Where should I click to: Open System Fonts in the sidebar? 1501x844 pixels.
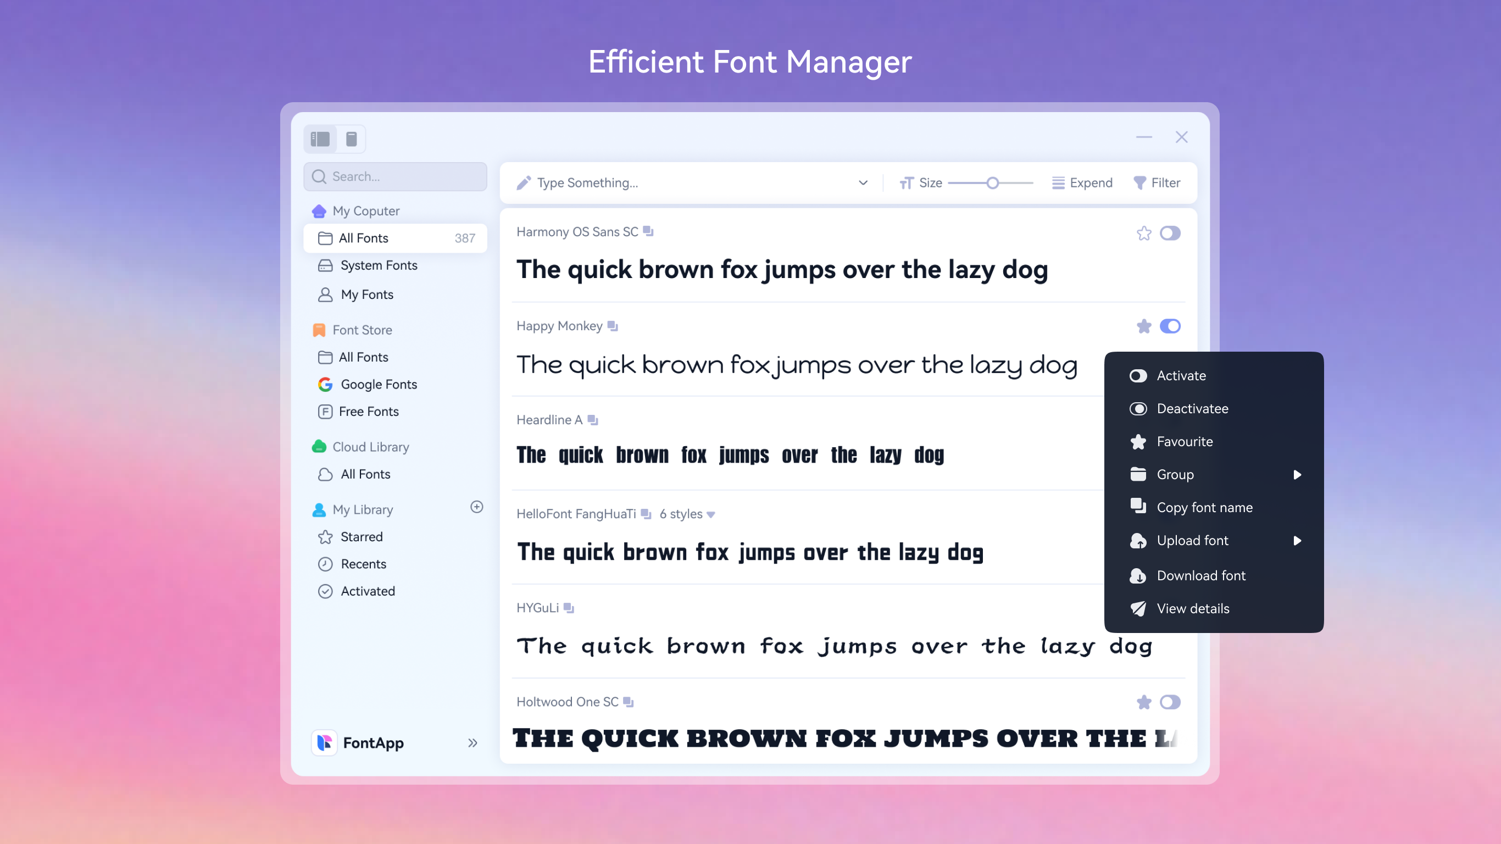378,265
